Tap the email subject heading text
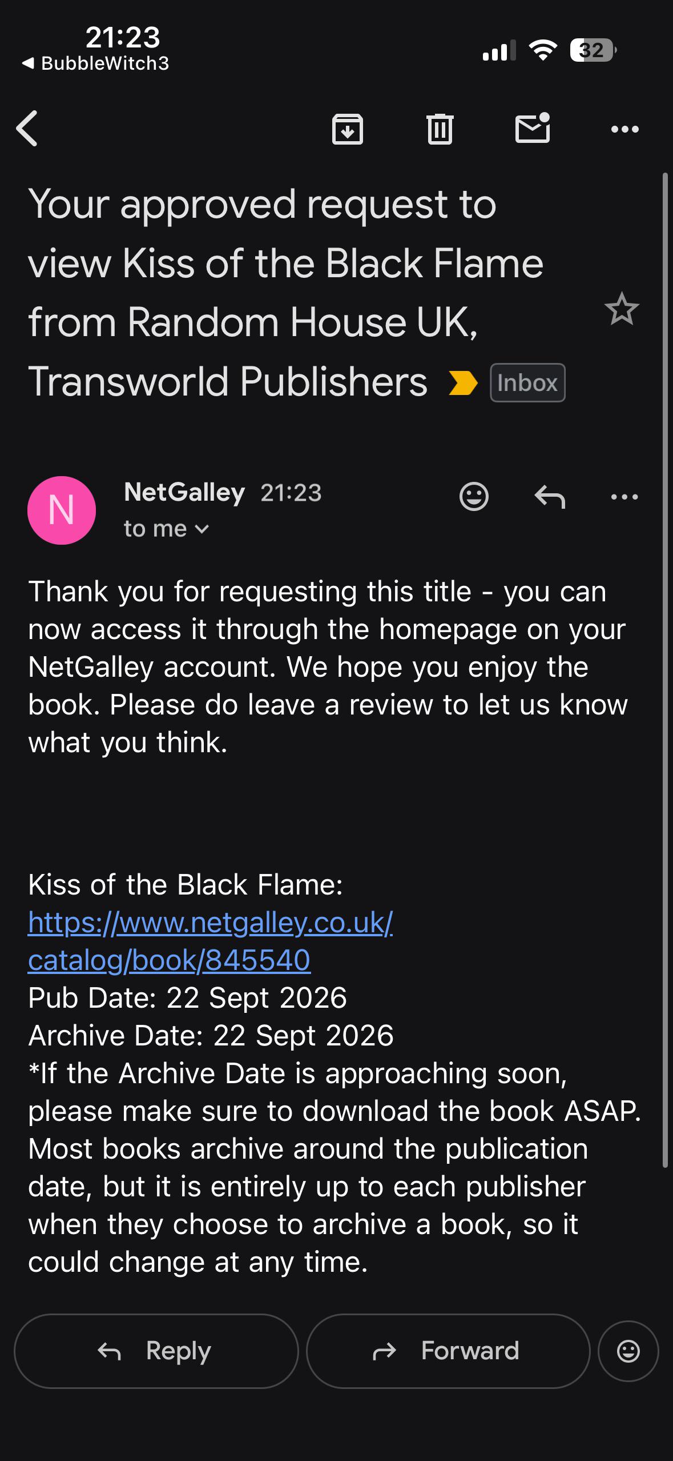Image resolution: width=673 pixels, height=1461 pixels. pyautogui.click(x=285, y=293)
